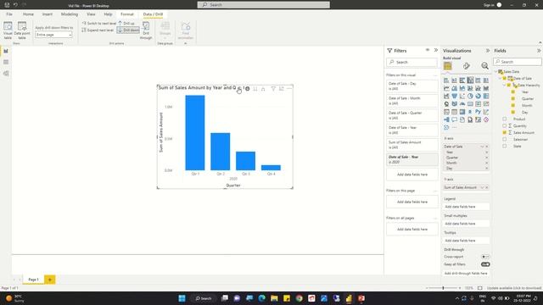Select the donut chart visual
Viewport: 543px width, 305px height.
pos(479,96)
